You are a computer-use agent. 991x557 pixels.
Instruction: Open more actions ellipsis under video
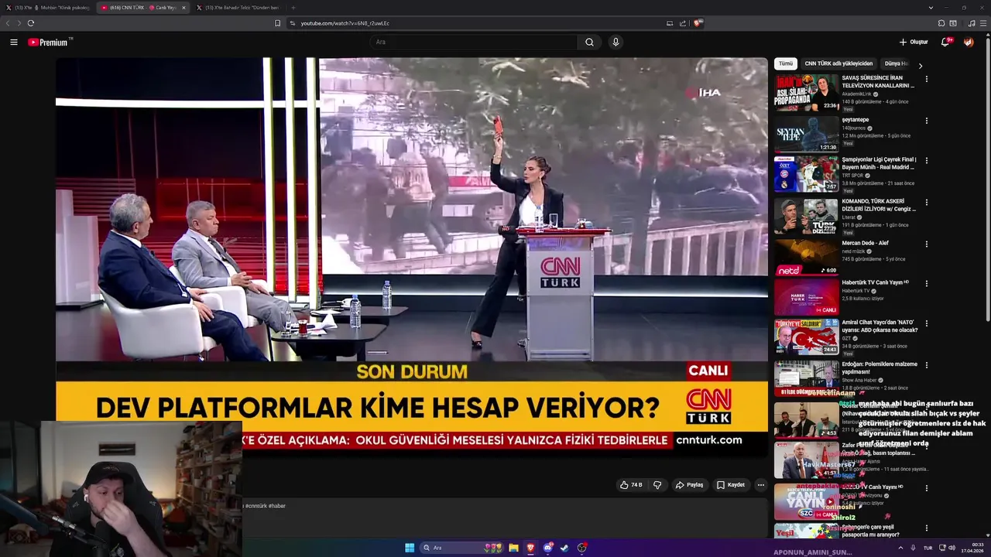(x=760, y=485)
